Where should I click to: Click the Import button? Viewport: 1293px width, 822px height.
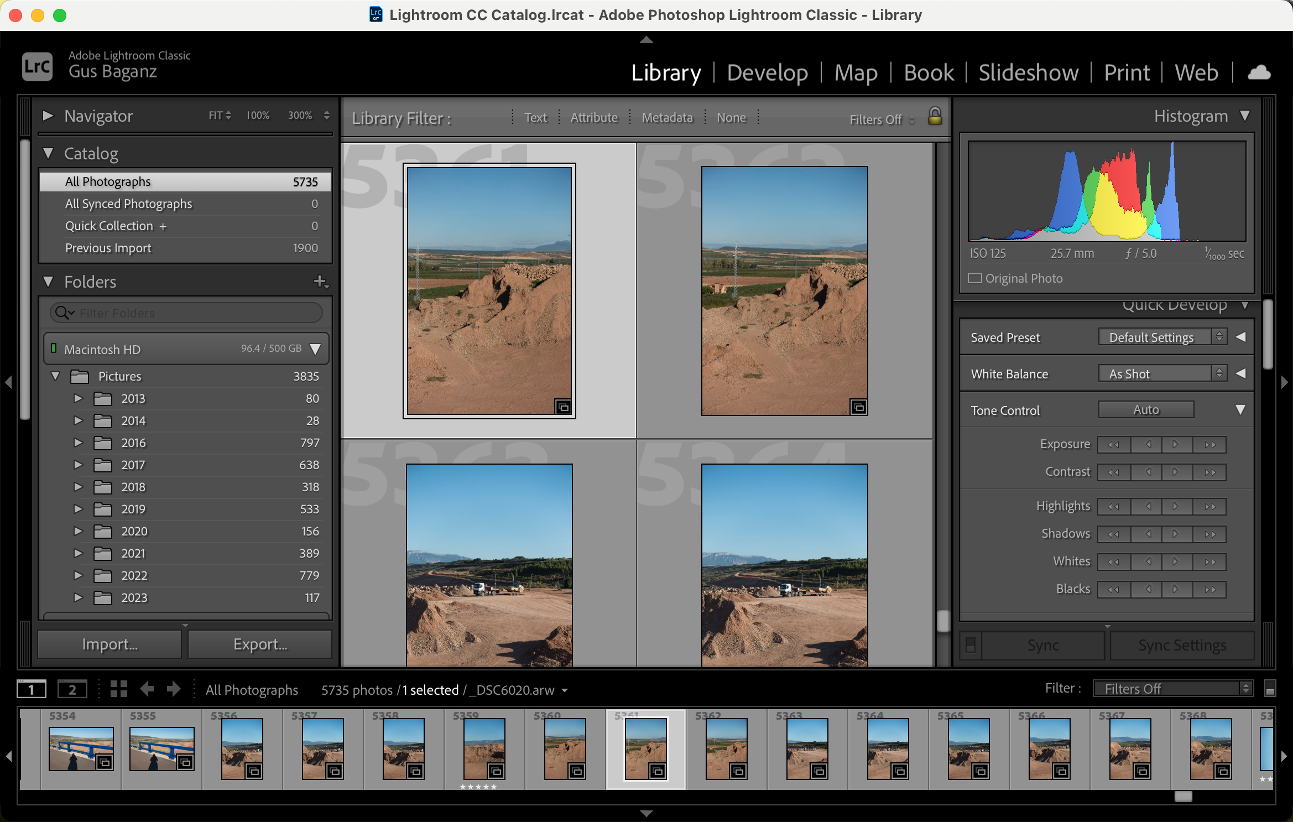[110, 644]
